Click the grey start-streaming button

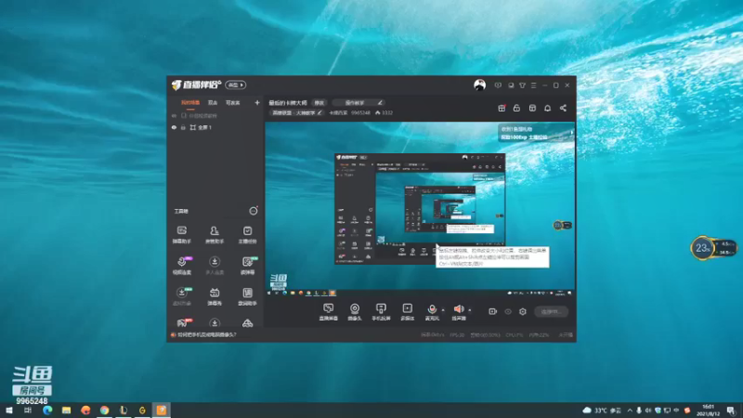pyautogui.click(x=551, y=311)
